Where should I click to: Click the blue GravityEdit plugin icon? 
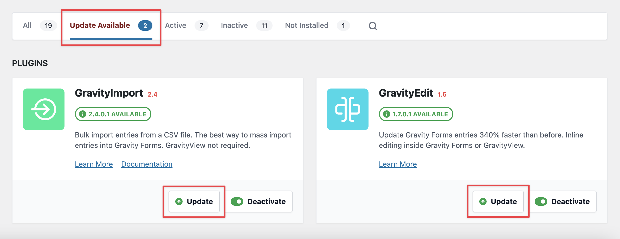[x=347, y=109]
